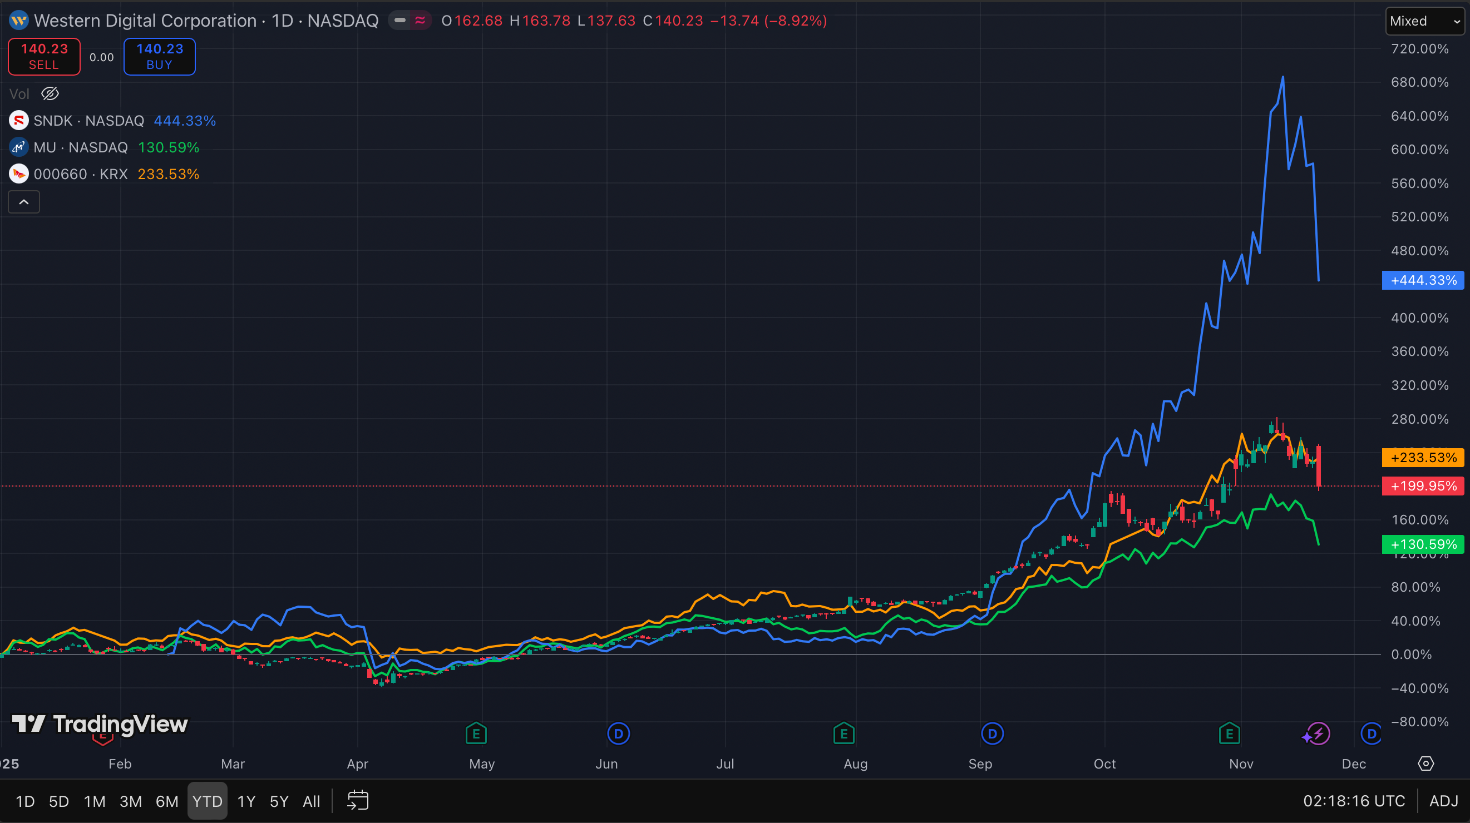The height and width of the screenshot is (823, 1470).
Task: Select the 6M time range
Action: [x=166, y=801]
